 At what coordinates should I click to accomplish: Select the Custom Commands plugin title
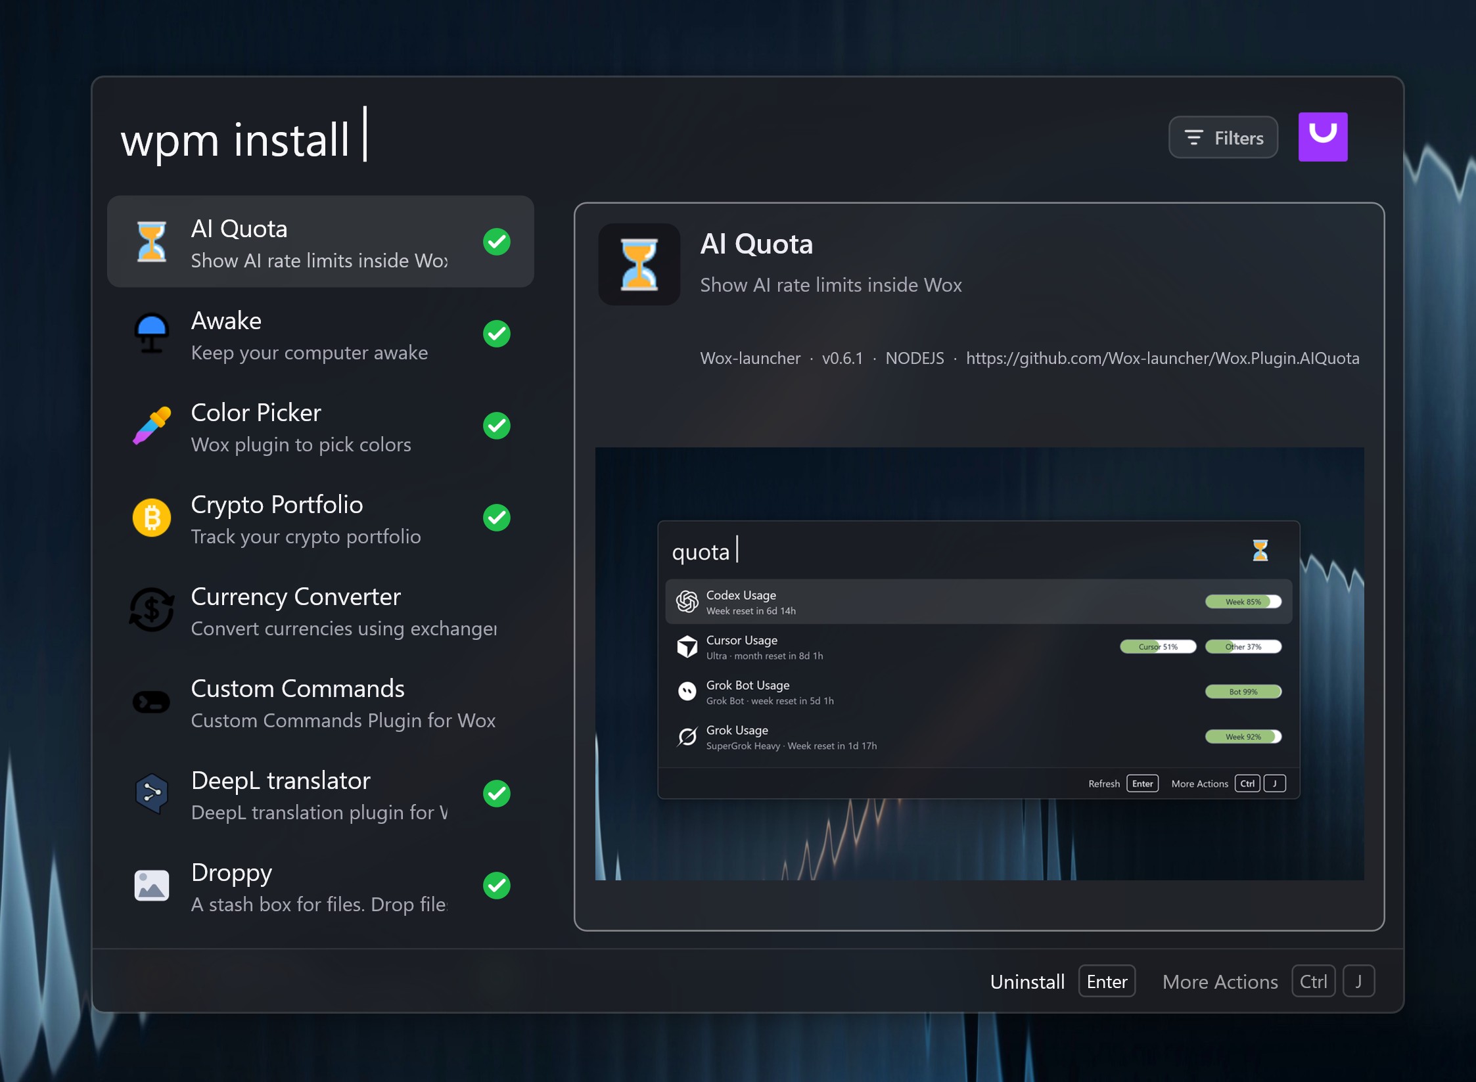[298, 688]
